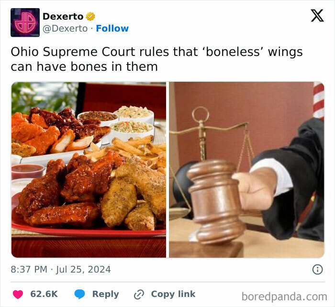Follow the Dexerto account

pyautogui.click(x=112, y=28)
